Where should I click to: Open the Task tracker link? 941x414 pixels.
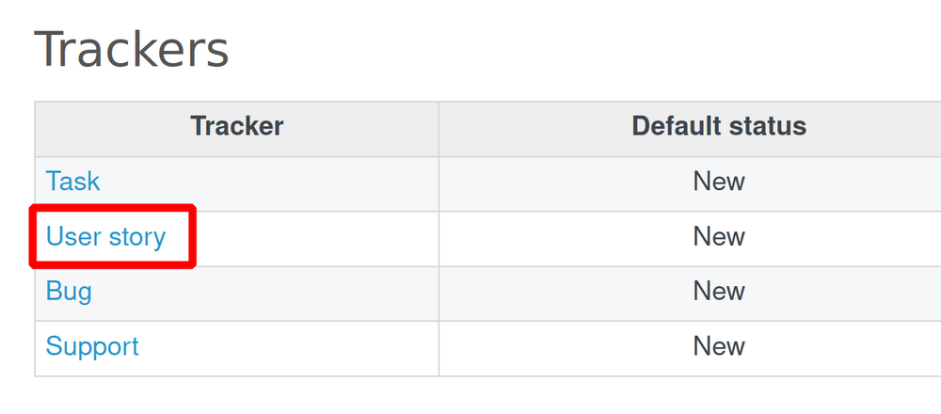pos(72,182)
